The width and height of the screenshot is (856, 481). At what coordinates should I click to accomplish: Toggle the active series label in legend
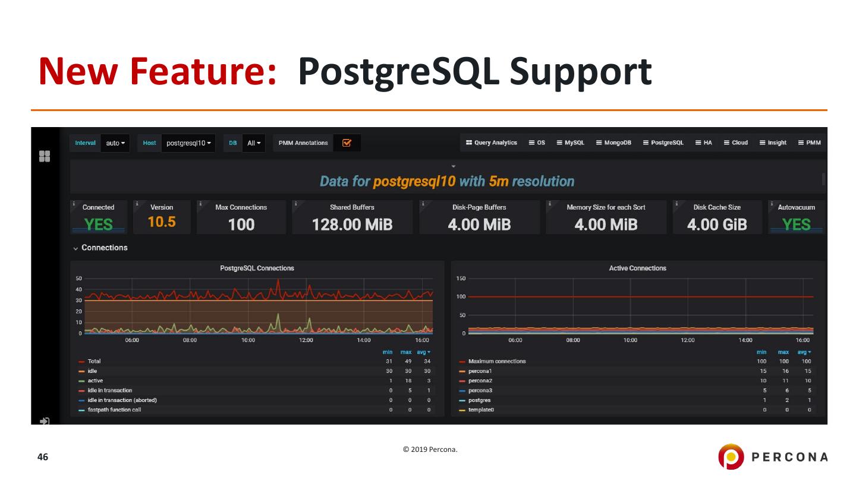click(95, 381)
